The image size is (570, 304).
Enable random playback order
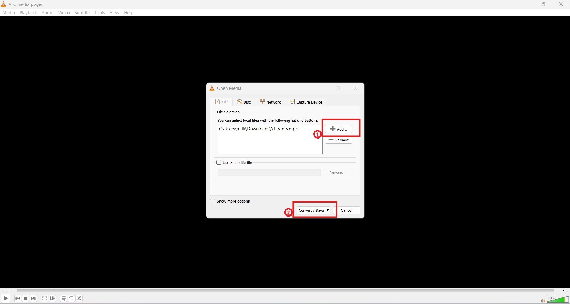click(79, 298)
